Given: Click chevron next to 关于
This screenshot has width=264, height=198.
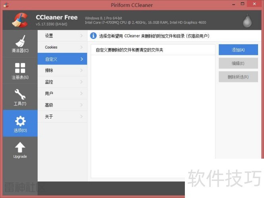Looking at the screenshot, I should pos(82,116).
